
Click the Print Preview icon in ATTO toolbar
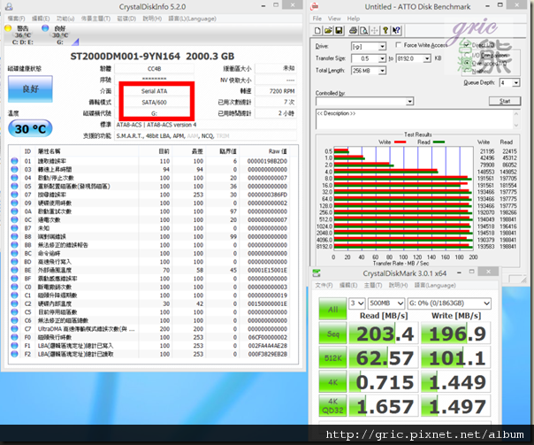pyautogui.click(x=363, y=31)
